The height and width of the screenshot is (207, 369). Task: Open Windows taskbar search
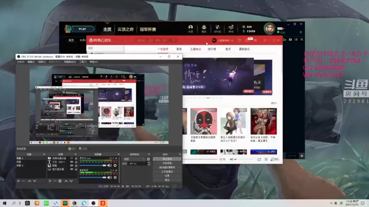(x=14, y=203)
